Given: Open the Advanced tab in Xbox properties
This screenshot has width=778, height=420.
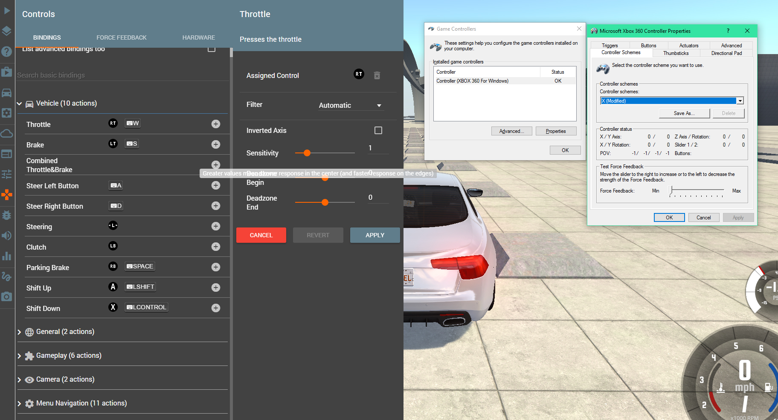Looking at the screenshot, I should coord(732,46).
